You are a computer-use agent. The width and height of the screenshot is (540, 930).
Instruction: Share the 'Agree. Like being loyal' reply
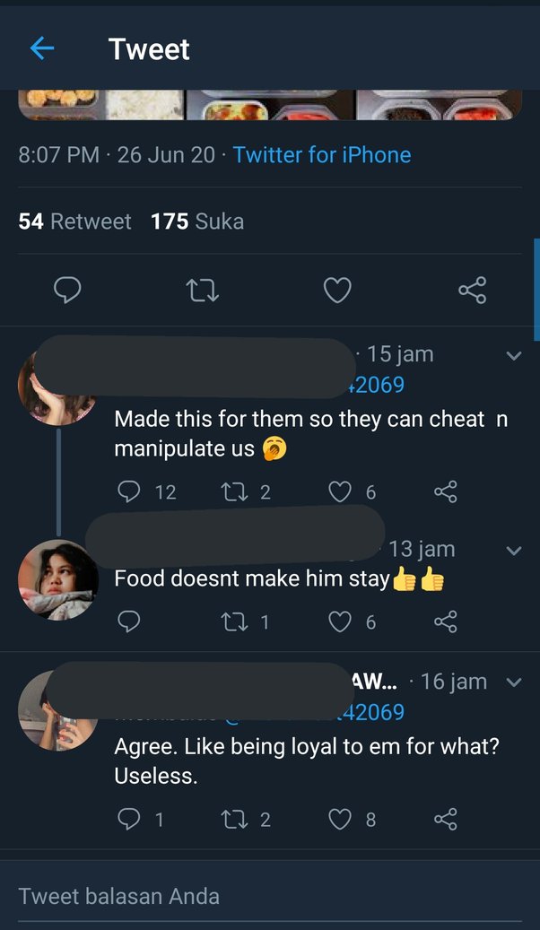[446, 819]
